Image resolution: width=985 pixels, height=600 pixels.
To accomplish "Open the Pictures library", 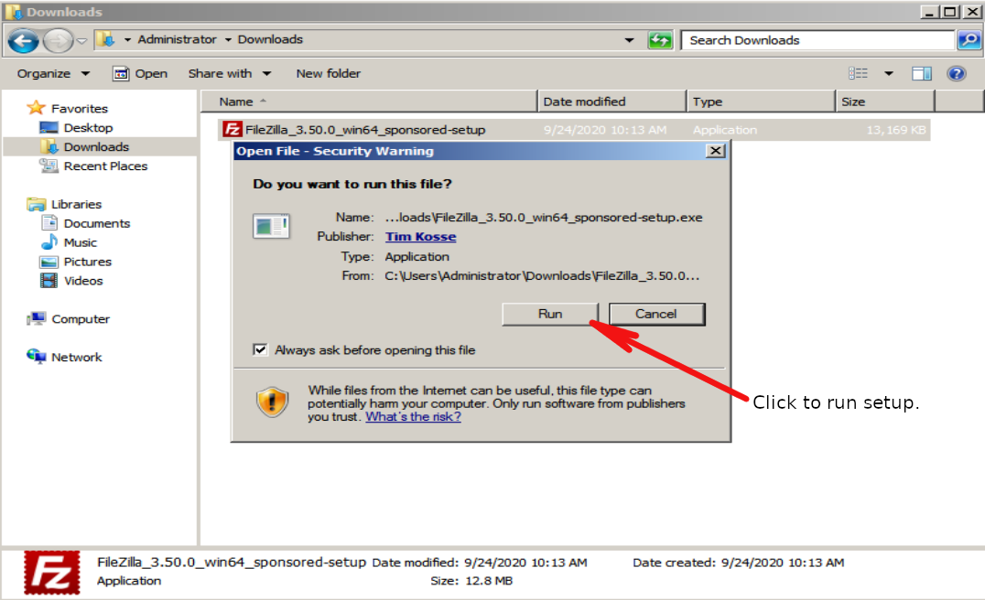I will pyautogui.click(x=87, y=262).
